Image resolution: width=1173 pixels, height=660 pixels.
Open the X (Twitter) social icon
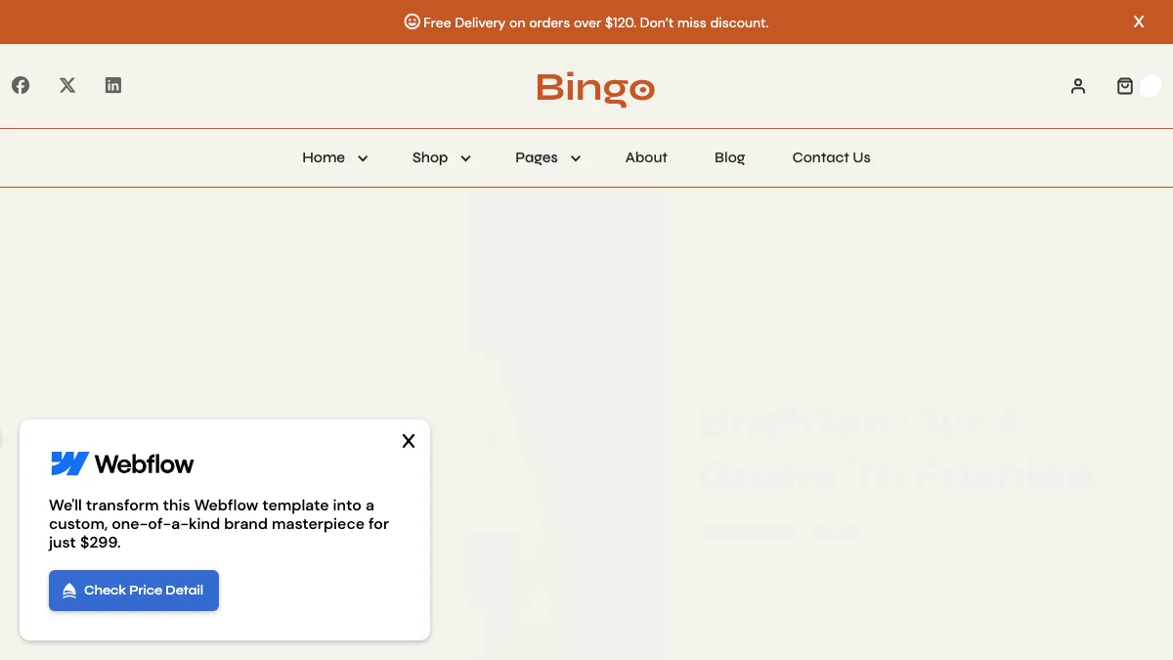(x=67, y=85)
